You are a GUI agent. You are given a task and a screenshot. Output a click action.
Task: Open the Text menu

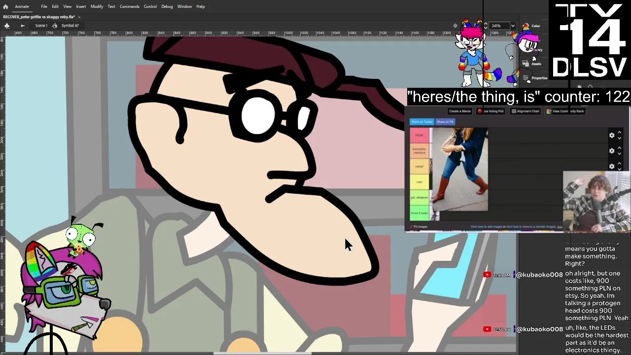(x=111, y=6)
